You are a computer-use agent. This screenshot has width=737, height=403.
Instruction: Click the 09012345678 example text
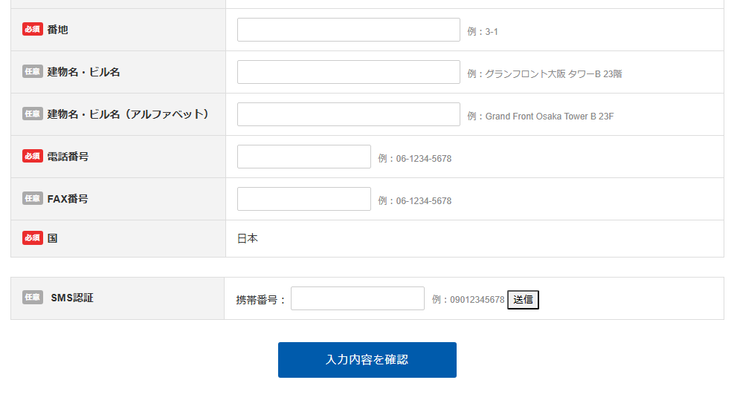pyautogui.click(x=477, y=300)
